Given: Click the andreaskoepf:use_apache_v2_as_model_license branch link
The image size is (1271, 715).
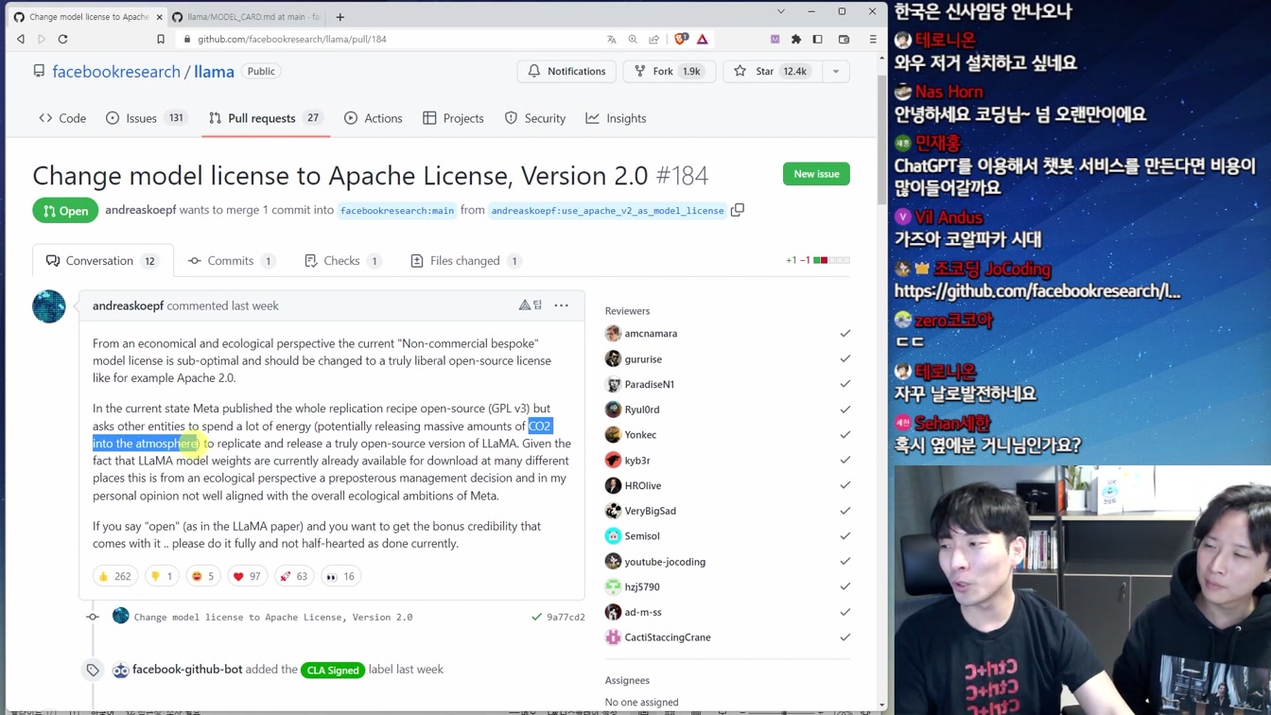Looking at the screenshot, I should point(607,211).
